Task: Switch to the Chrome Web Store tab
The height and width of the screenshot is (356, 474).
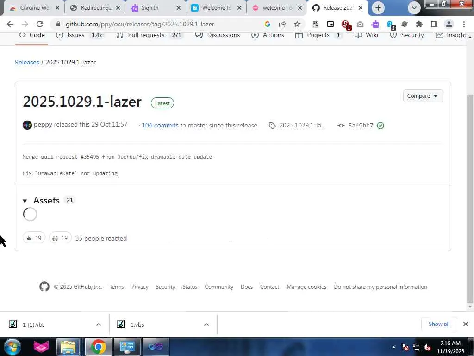Action: pos(34,8)
